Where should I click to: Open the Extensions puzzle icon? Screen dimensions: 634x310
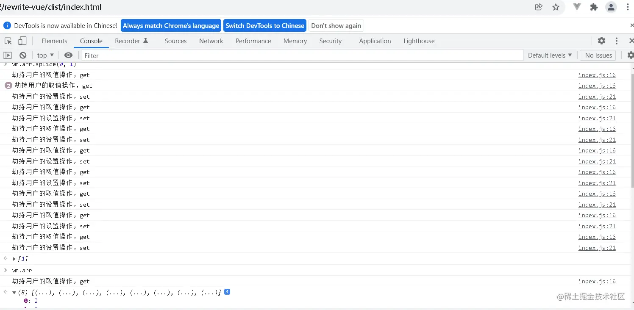[x=594, y=7]
